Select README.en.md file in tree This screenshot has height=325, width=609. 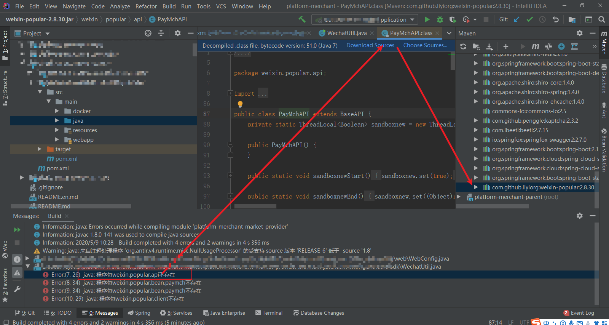58,197
